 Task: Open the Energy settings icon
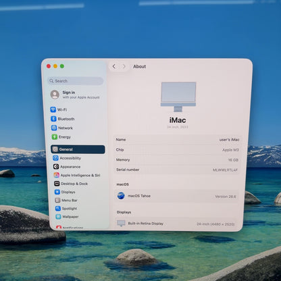coord(55,137)
